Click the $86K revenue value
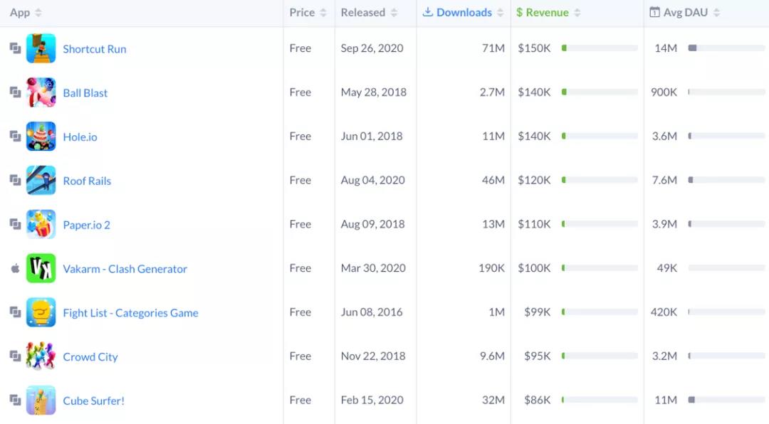Viewport: 769px width, 424px height. pos(538,400)
